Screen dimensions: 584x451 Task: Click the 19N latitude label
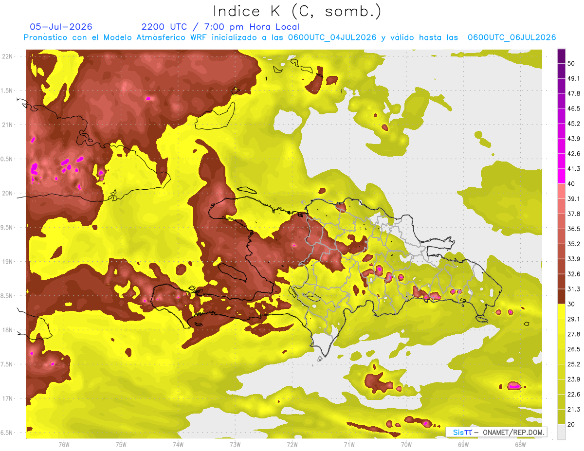pyautogui.click(x=7, y=261)
